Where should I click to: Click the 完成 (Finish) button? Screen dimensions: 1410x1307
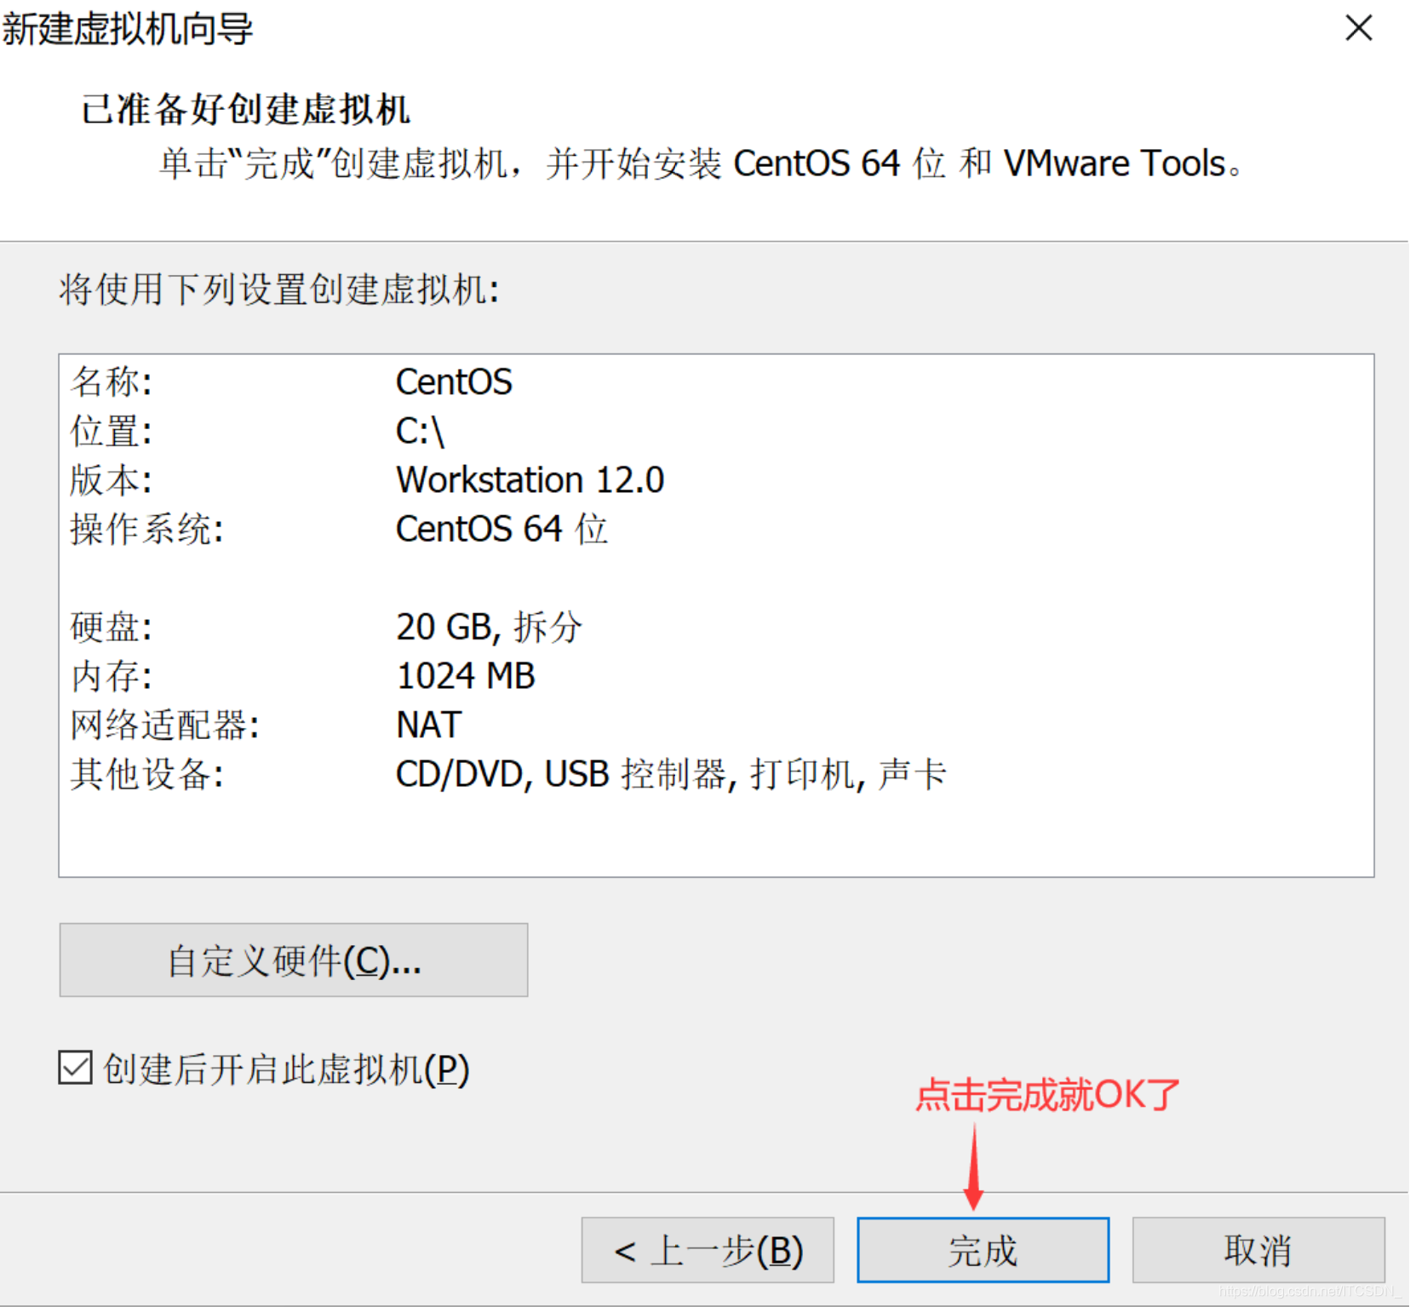coord(983,1249)
